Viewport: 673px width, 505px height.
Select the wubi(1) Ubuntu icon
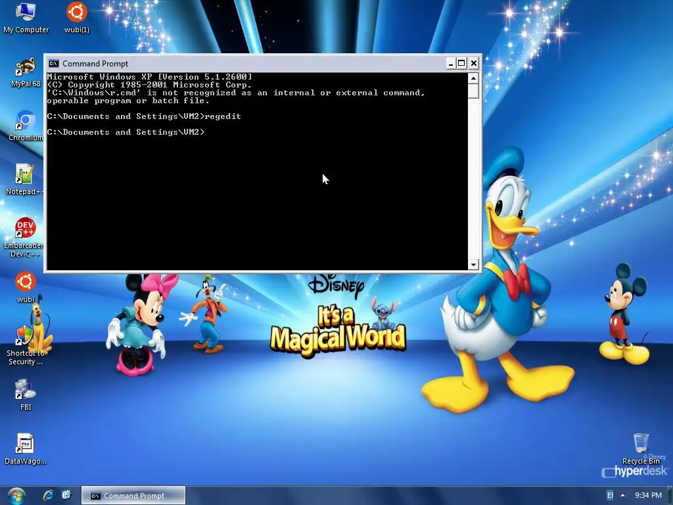tap(77, 18)
